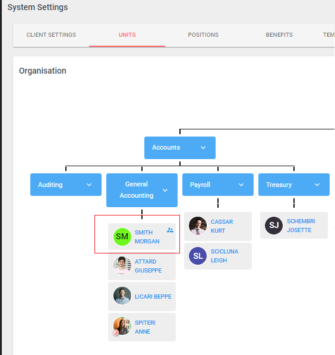Open the General Accounting unit dropdown arrow

tap(165, 191)
